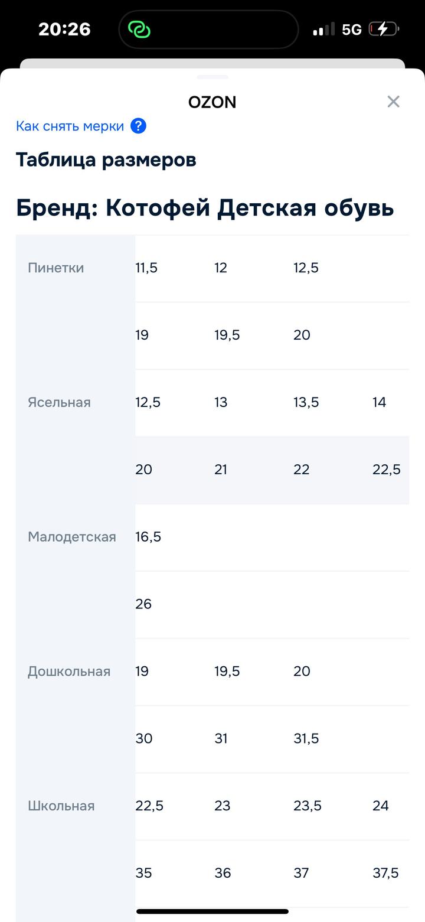Select the Пинетки row label
Screen dimensions: 425x922
point(56,268)
